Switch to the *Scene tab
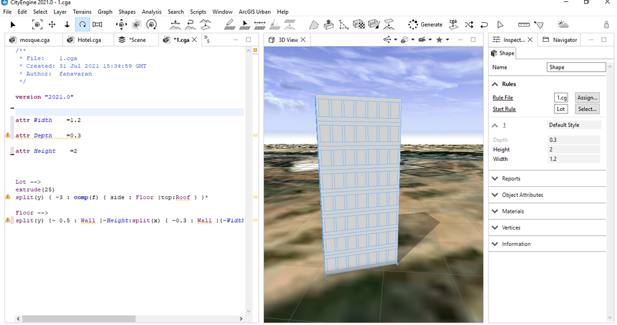The height and width of the screenshot is (325, 617). [137, 40]
